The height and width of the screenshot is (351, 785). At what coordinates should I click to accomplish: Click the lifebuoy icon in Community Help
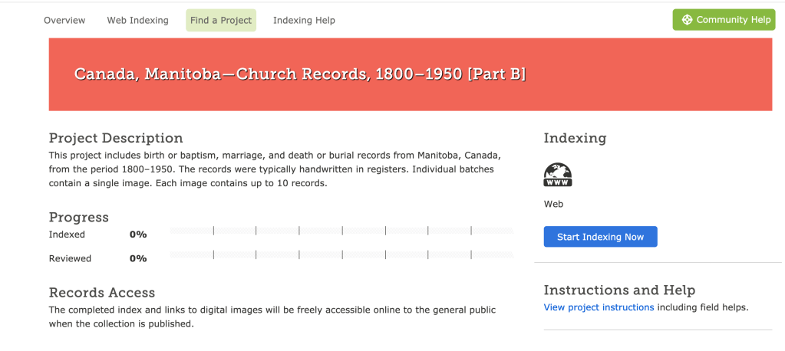687,20
